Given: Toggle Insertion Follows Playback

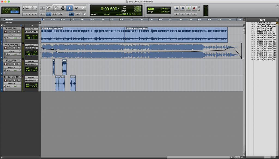Looking at the screenshot, I should (61, 14).
